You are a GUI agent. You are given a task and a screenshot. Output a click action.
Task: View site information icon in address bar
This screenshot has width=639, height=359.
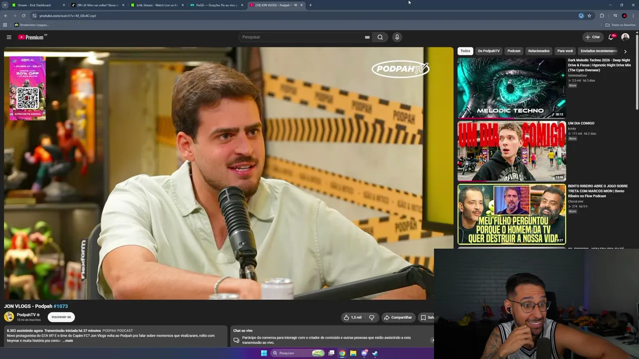click(34, 15)
